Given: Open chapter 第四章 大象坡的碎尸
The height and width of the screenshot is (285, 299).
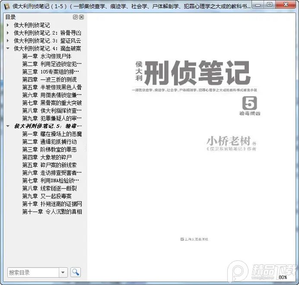Looking at the screenshot, I should click(47, 157).
